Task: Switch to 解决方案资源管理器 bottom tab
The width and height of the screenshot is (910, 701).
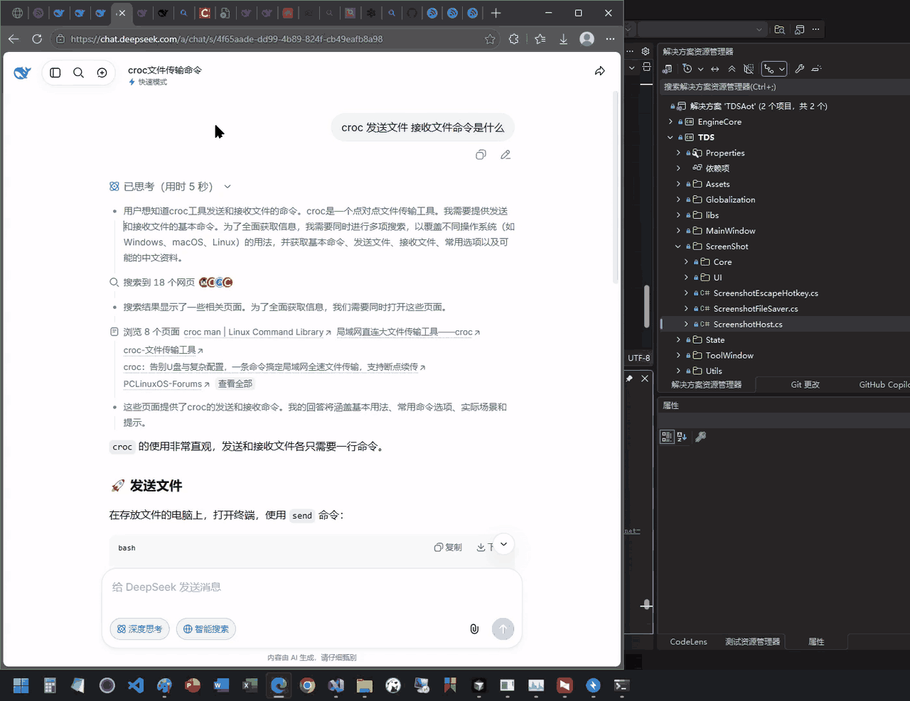Action: (x=706, y=384)
